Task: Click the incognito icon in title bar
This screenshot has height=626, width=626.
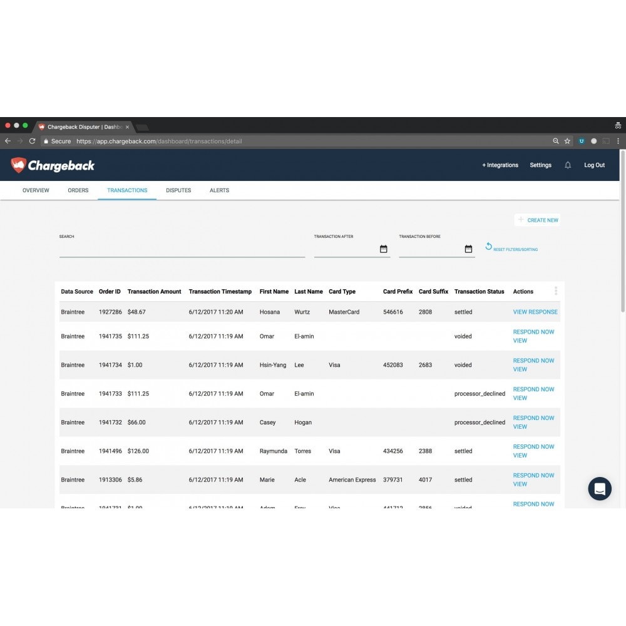Action: click(618, 125)
